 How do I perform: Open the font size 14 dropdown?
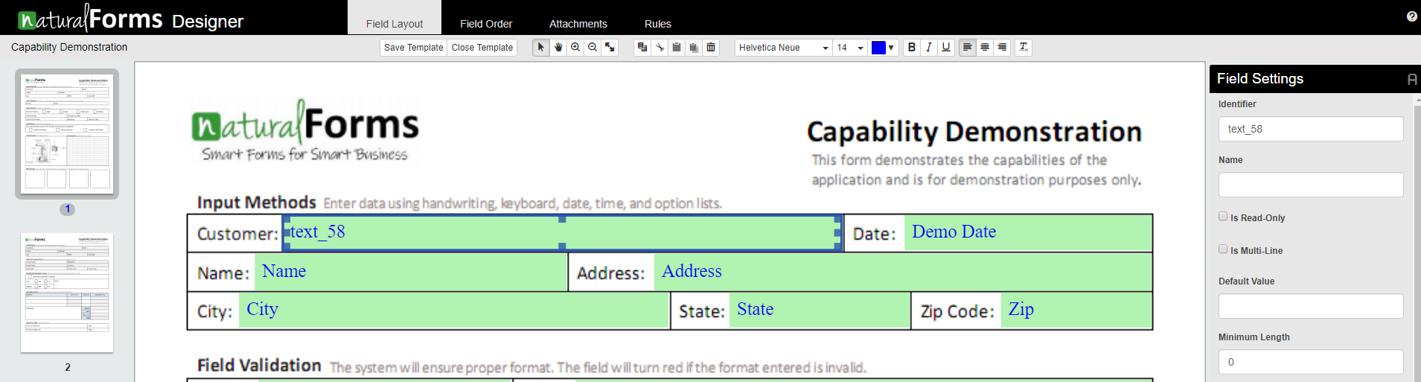click(x=850, y=47)
